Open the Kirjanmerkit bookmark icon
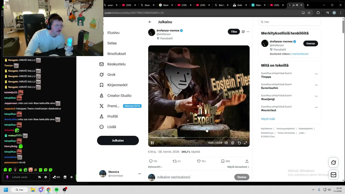Image resolution: width=345 pixels, height=194 pixels. (102, 85)
